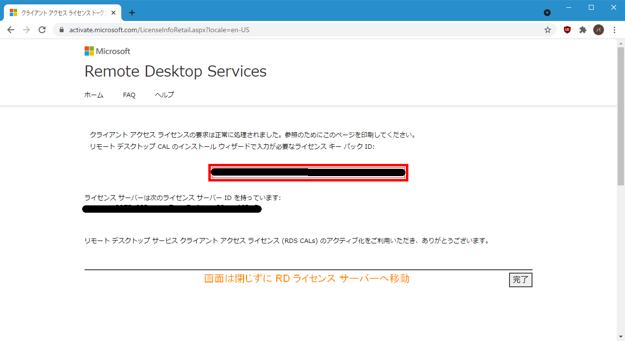Reload the page with the refresh icon

[42, 30]
